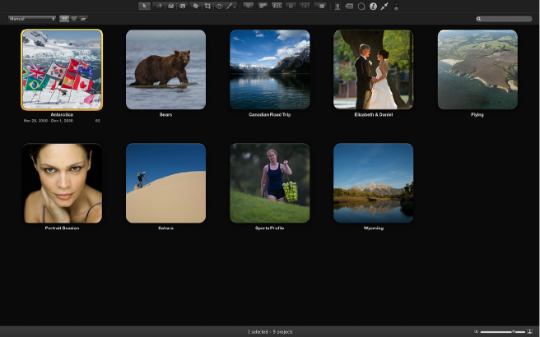
Task: Click the Loupe circle icon
Action: click(361, 6)
